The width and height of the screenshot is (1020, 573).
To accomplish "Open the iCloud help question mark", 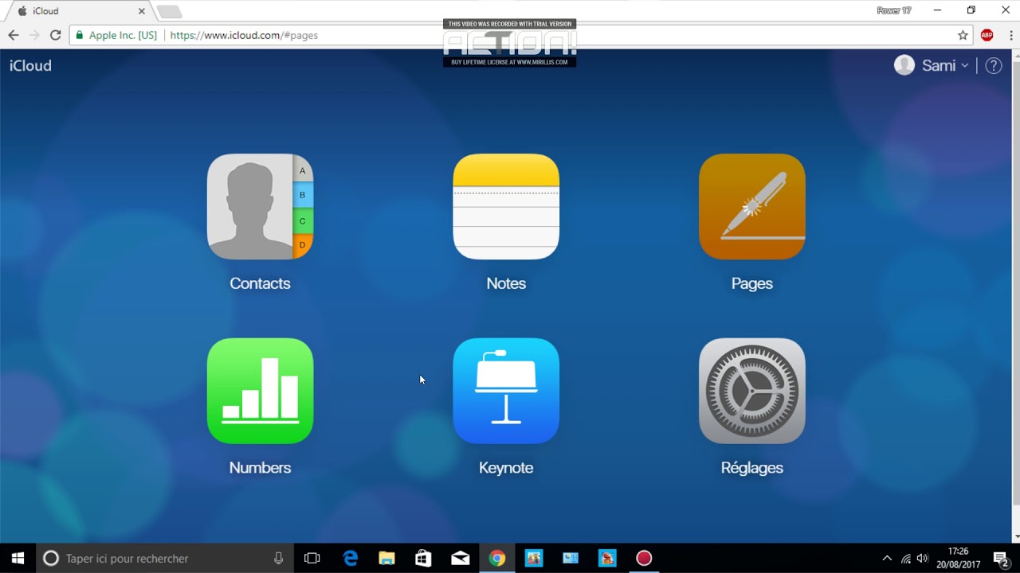I will pyautogui.click(x=994, y=66).
